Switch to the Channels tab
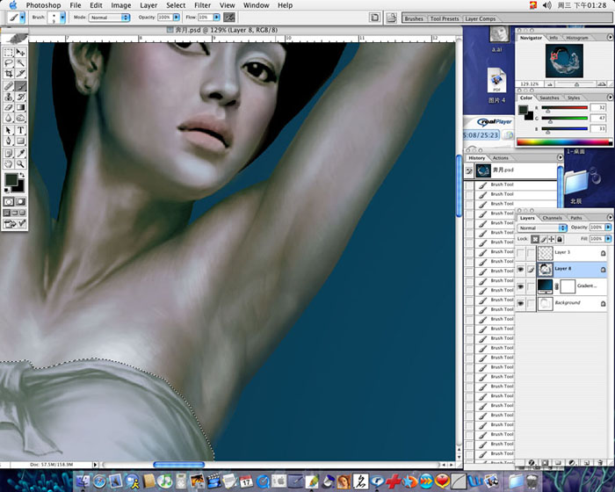The image size is (615, 492). click(x=553, y=218)
